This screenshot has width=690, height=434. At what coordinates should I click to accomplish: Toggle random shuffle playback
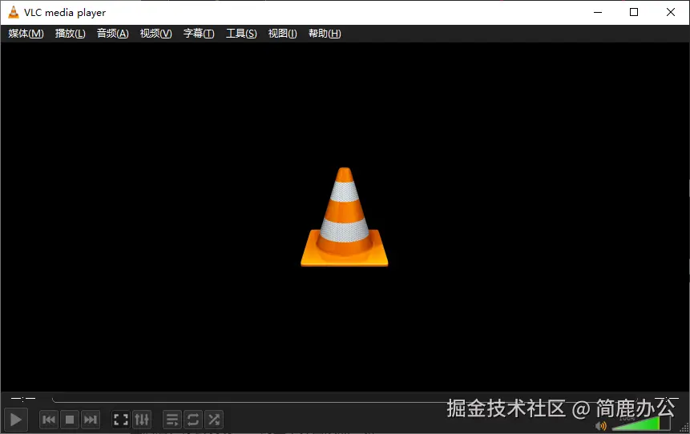214,420
